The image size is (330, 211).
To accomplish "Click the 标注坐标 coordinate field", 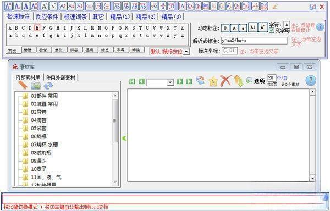I will click(229, 51).
